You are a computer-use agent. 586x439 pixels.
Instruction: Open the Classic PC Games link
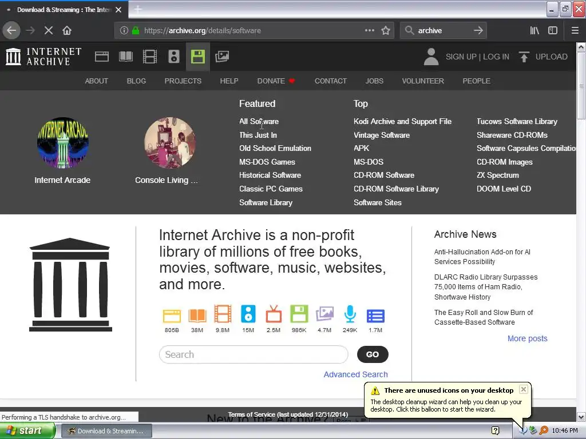271,189
